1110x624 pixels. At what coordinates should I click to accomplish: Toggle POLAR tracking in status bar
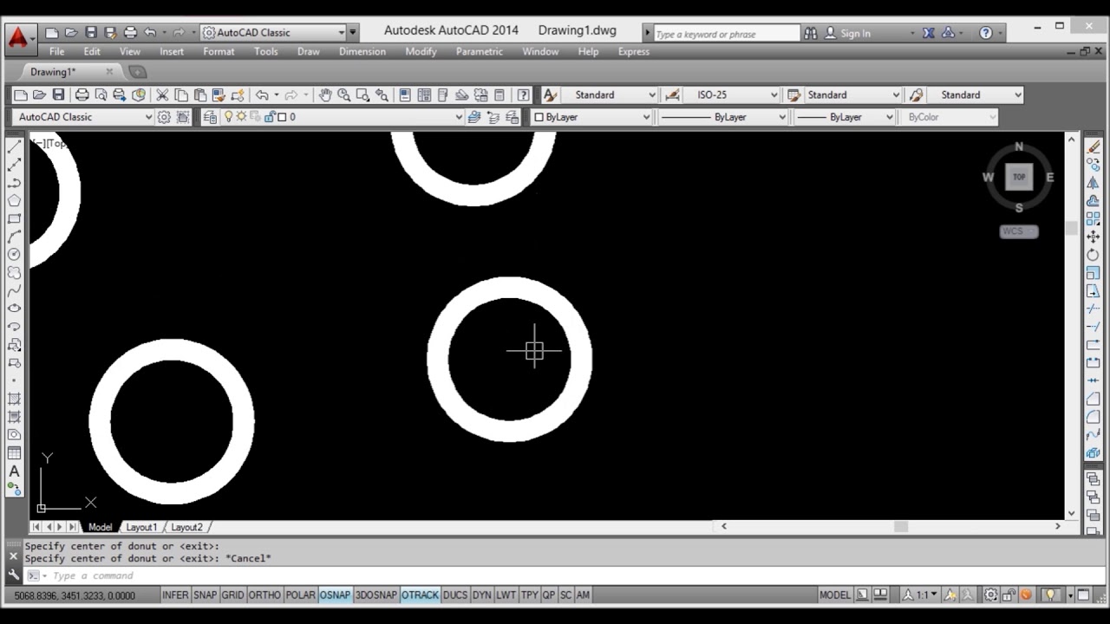pos(300,595)
